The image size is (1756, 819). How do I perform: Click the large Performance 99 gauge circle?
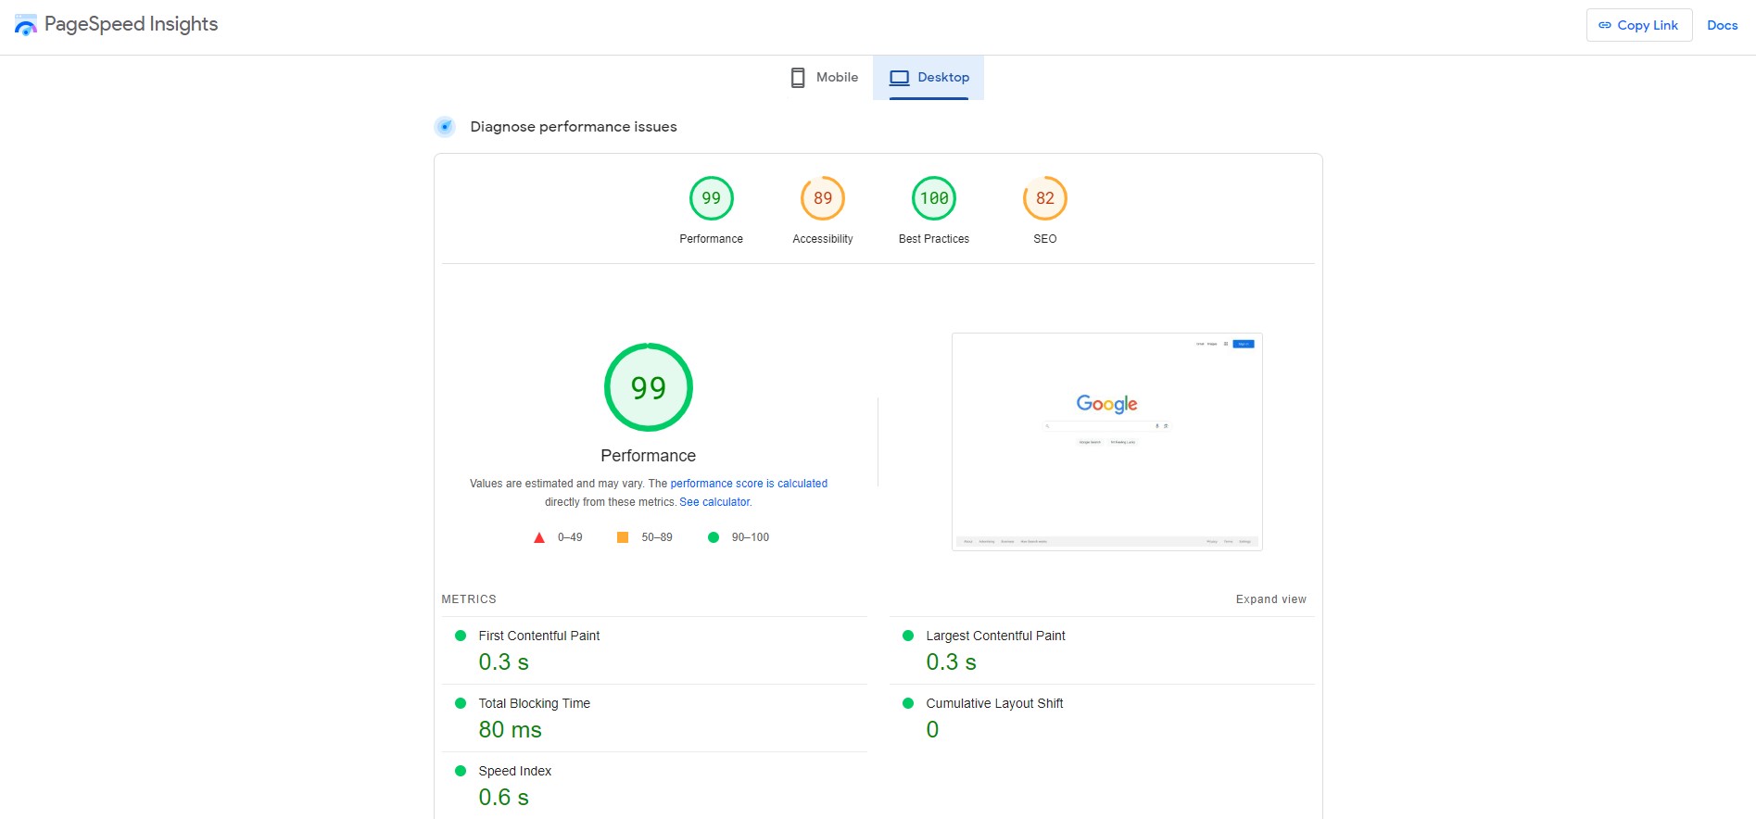[x=648, y=387]
